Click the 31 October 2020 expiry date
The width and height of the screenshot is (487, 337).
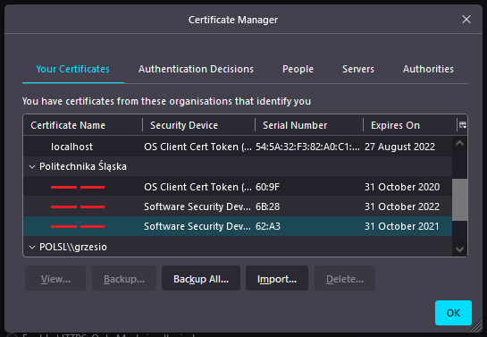pos(402,187)
